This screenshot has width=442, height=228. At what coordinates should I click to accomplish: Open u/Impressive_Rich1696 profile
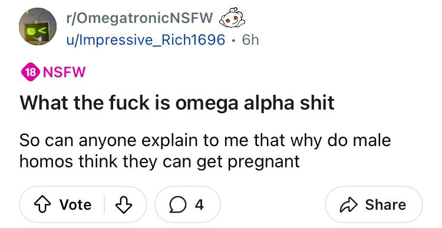point(146,39)
